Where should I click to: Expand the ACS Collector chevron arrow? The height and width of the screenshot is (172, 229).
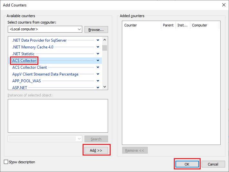point(98,60)
